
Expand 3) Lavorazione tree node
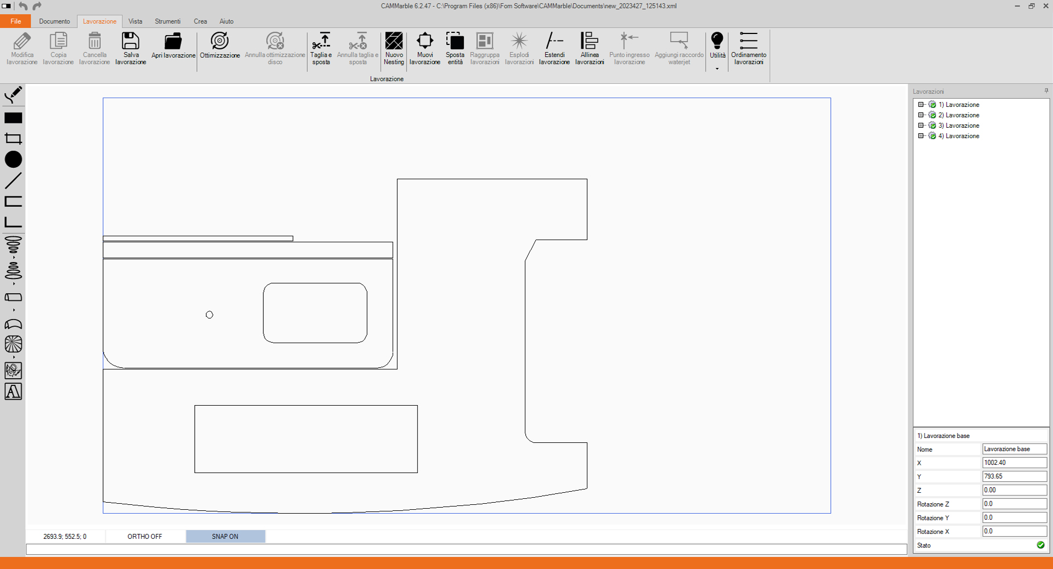pyautogui.click(x=921, y=126)
